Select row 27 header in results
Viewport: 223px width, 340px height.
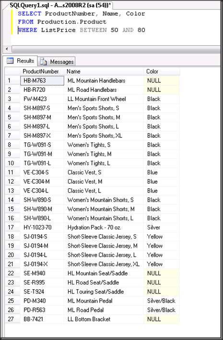click(x=12, y=319)
